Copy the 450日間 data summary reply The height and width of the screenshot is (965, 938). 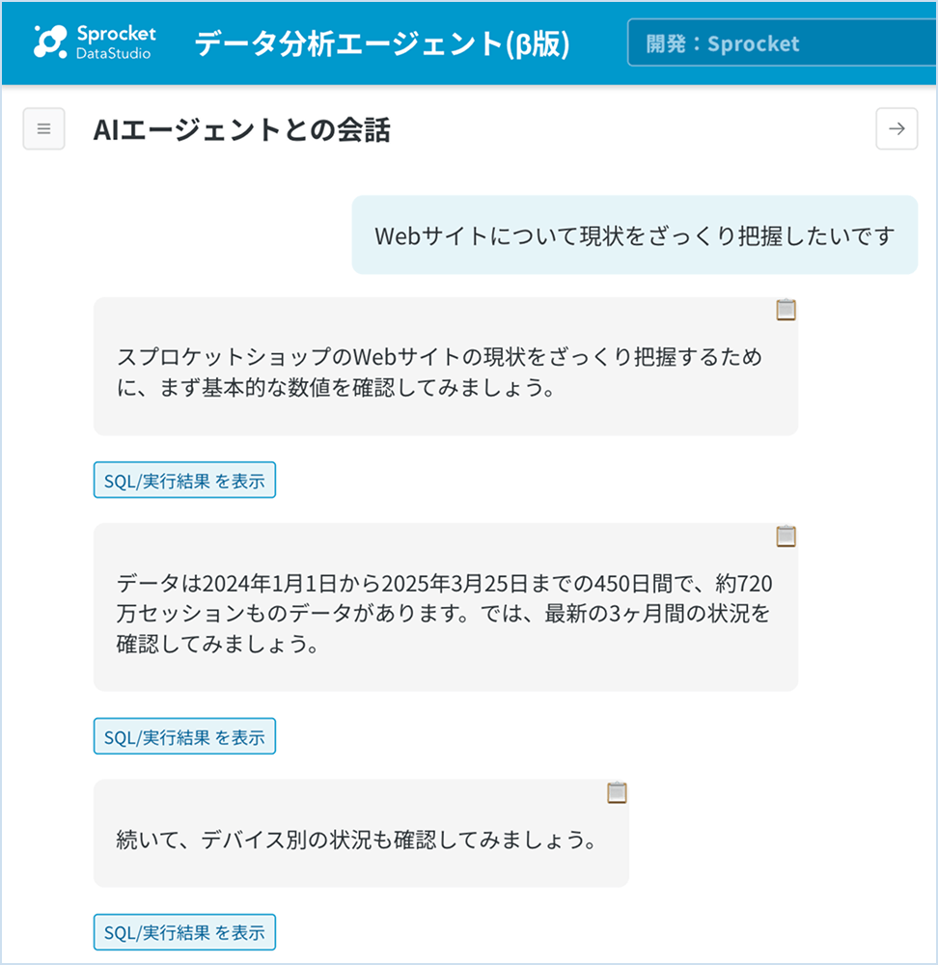(x=786, y=537)
